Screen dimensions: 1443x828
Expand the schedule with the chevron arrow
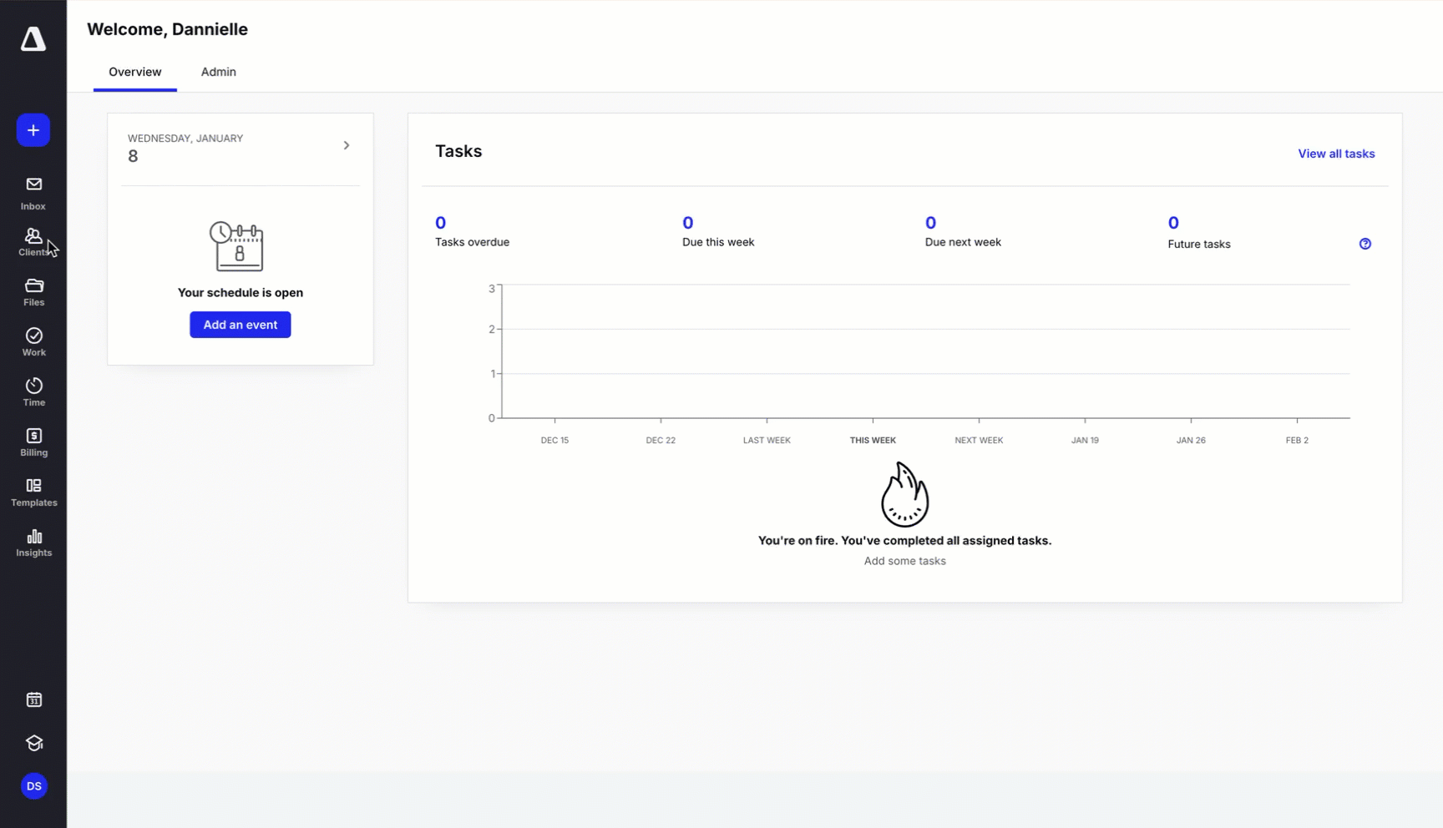tap(347, 145)
